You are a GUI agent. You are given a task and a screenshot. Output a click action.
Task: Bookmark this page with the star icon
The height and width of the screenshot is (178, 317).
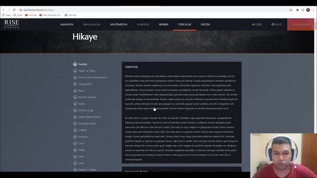click(291, 10)
